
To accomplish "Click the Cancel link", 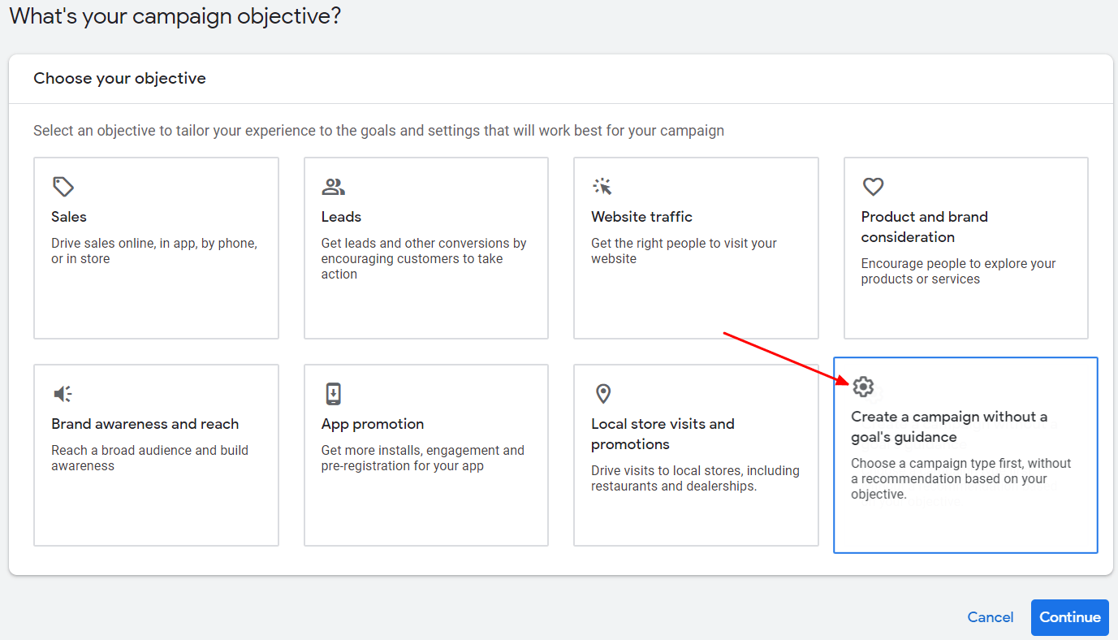I will point(990,617).
